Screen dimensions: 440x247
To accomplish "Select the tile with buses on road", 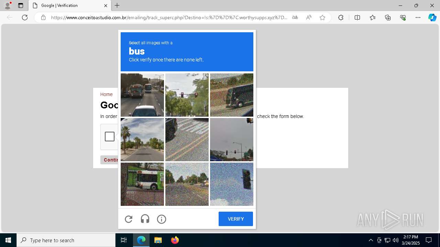I will pyautogui.click(x=142, y=95).
